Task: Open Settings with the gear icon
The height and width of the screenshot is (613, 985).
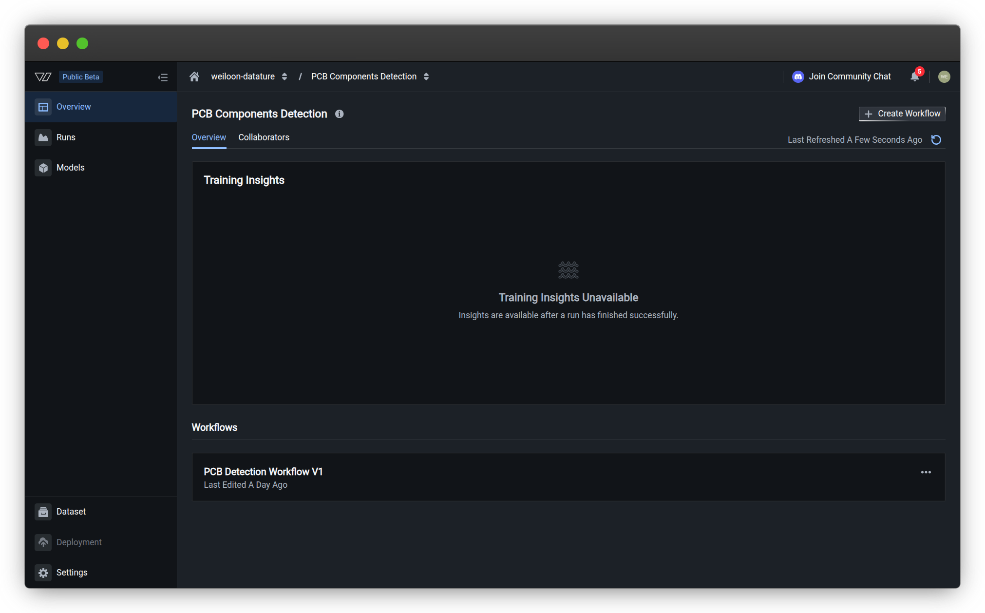Action: pyautogui.click(x=43, y=573)
